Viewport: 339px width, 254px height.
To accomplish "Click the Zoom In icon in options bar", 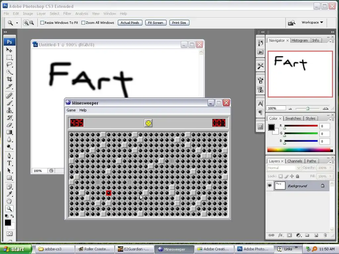I will tap(26, 23).
